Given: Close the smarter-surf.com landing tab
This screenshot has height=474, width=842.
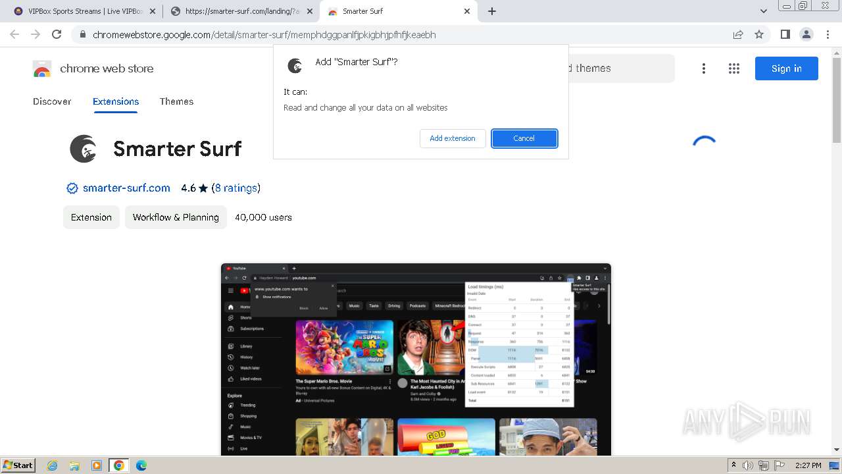Looking at the screenshot, I should tap(310, 11).
